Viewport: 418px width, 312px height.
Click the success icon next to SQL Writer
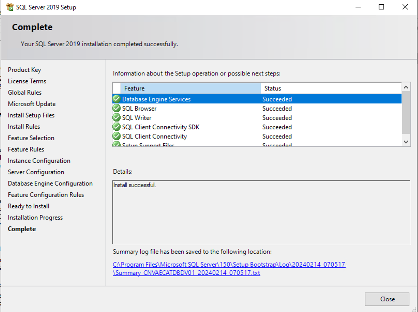116,117
